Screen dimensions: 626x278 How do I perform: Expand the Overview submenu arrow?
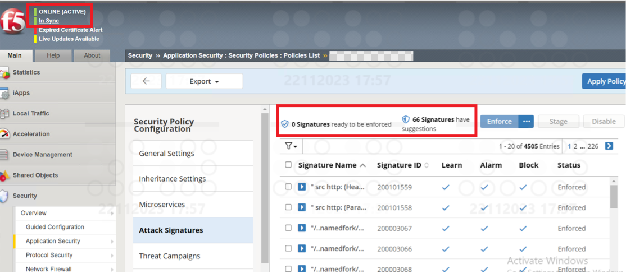[112, 214]
